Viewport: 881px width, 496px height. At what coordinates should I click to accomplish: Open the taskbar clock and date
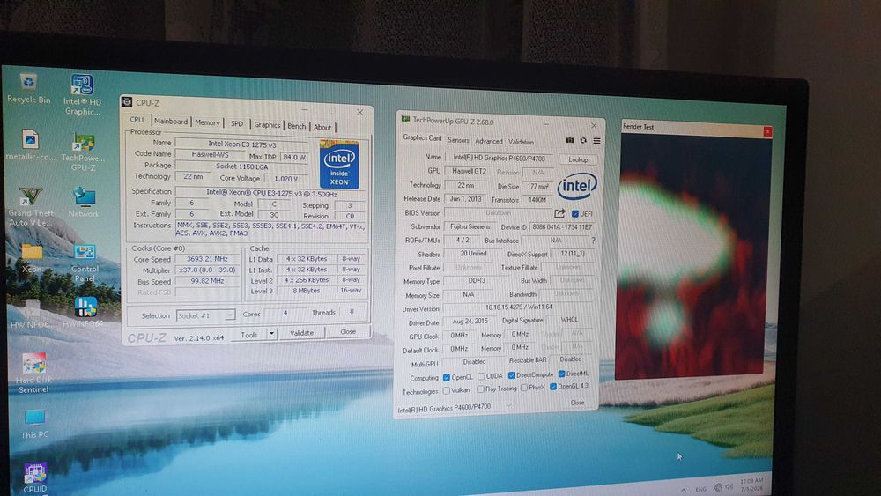[751, 485]
